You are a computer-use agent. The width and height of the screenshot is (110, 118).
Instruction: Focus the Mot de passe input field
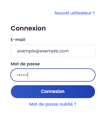click(53, 75)
